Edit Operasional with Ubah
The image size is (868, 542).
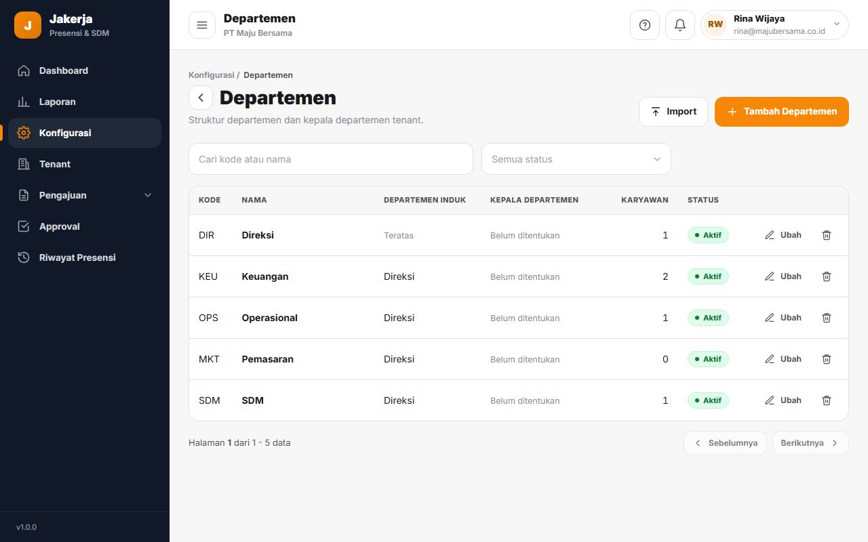[783, 318]
